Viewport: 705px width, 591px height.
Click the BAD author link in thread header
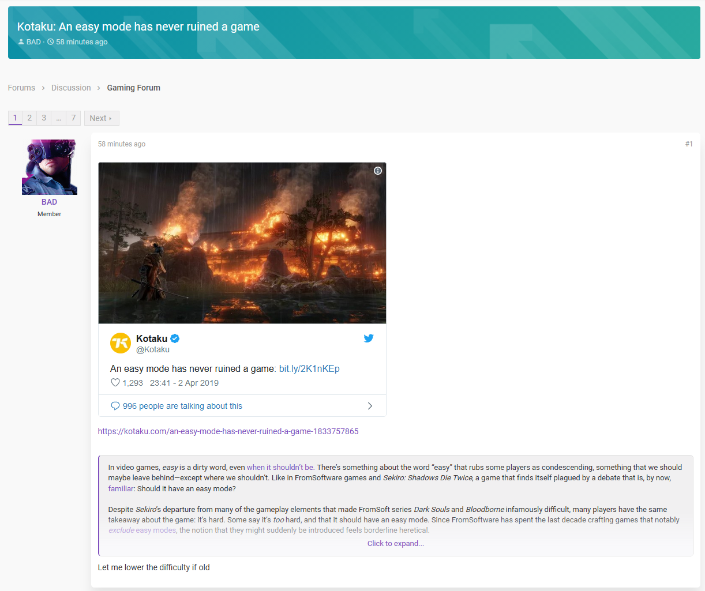click(x=33, y=42)
